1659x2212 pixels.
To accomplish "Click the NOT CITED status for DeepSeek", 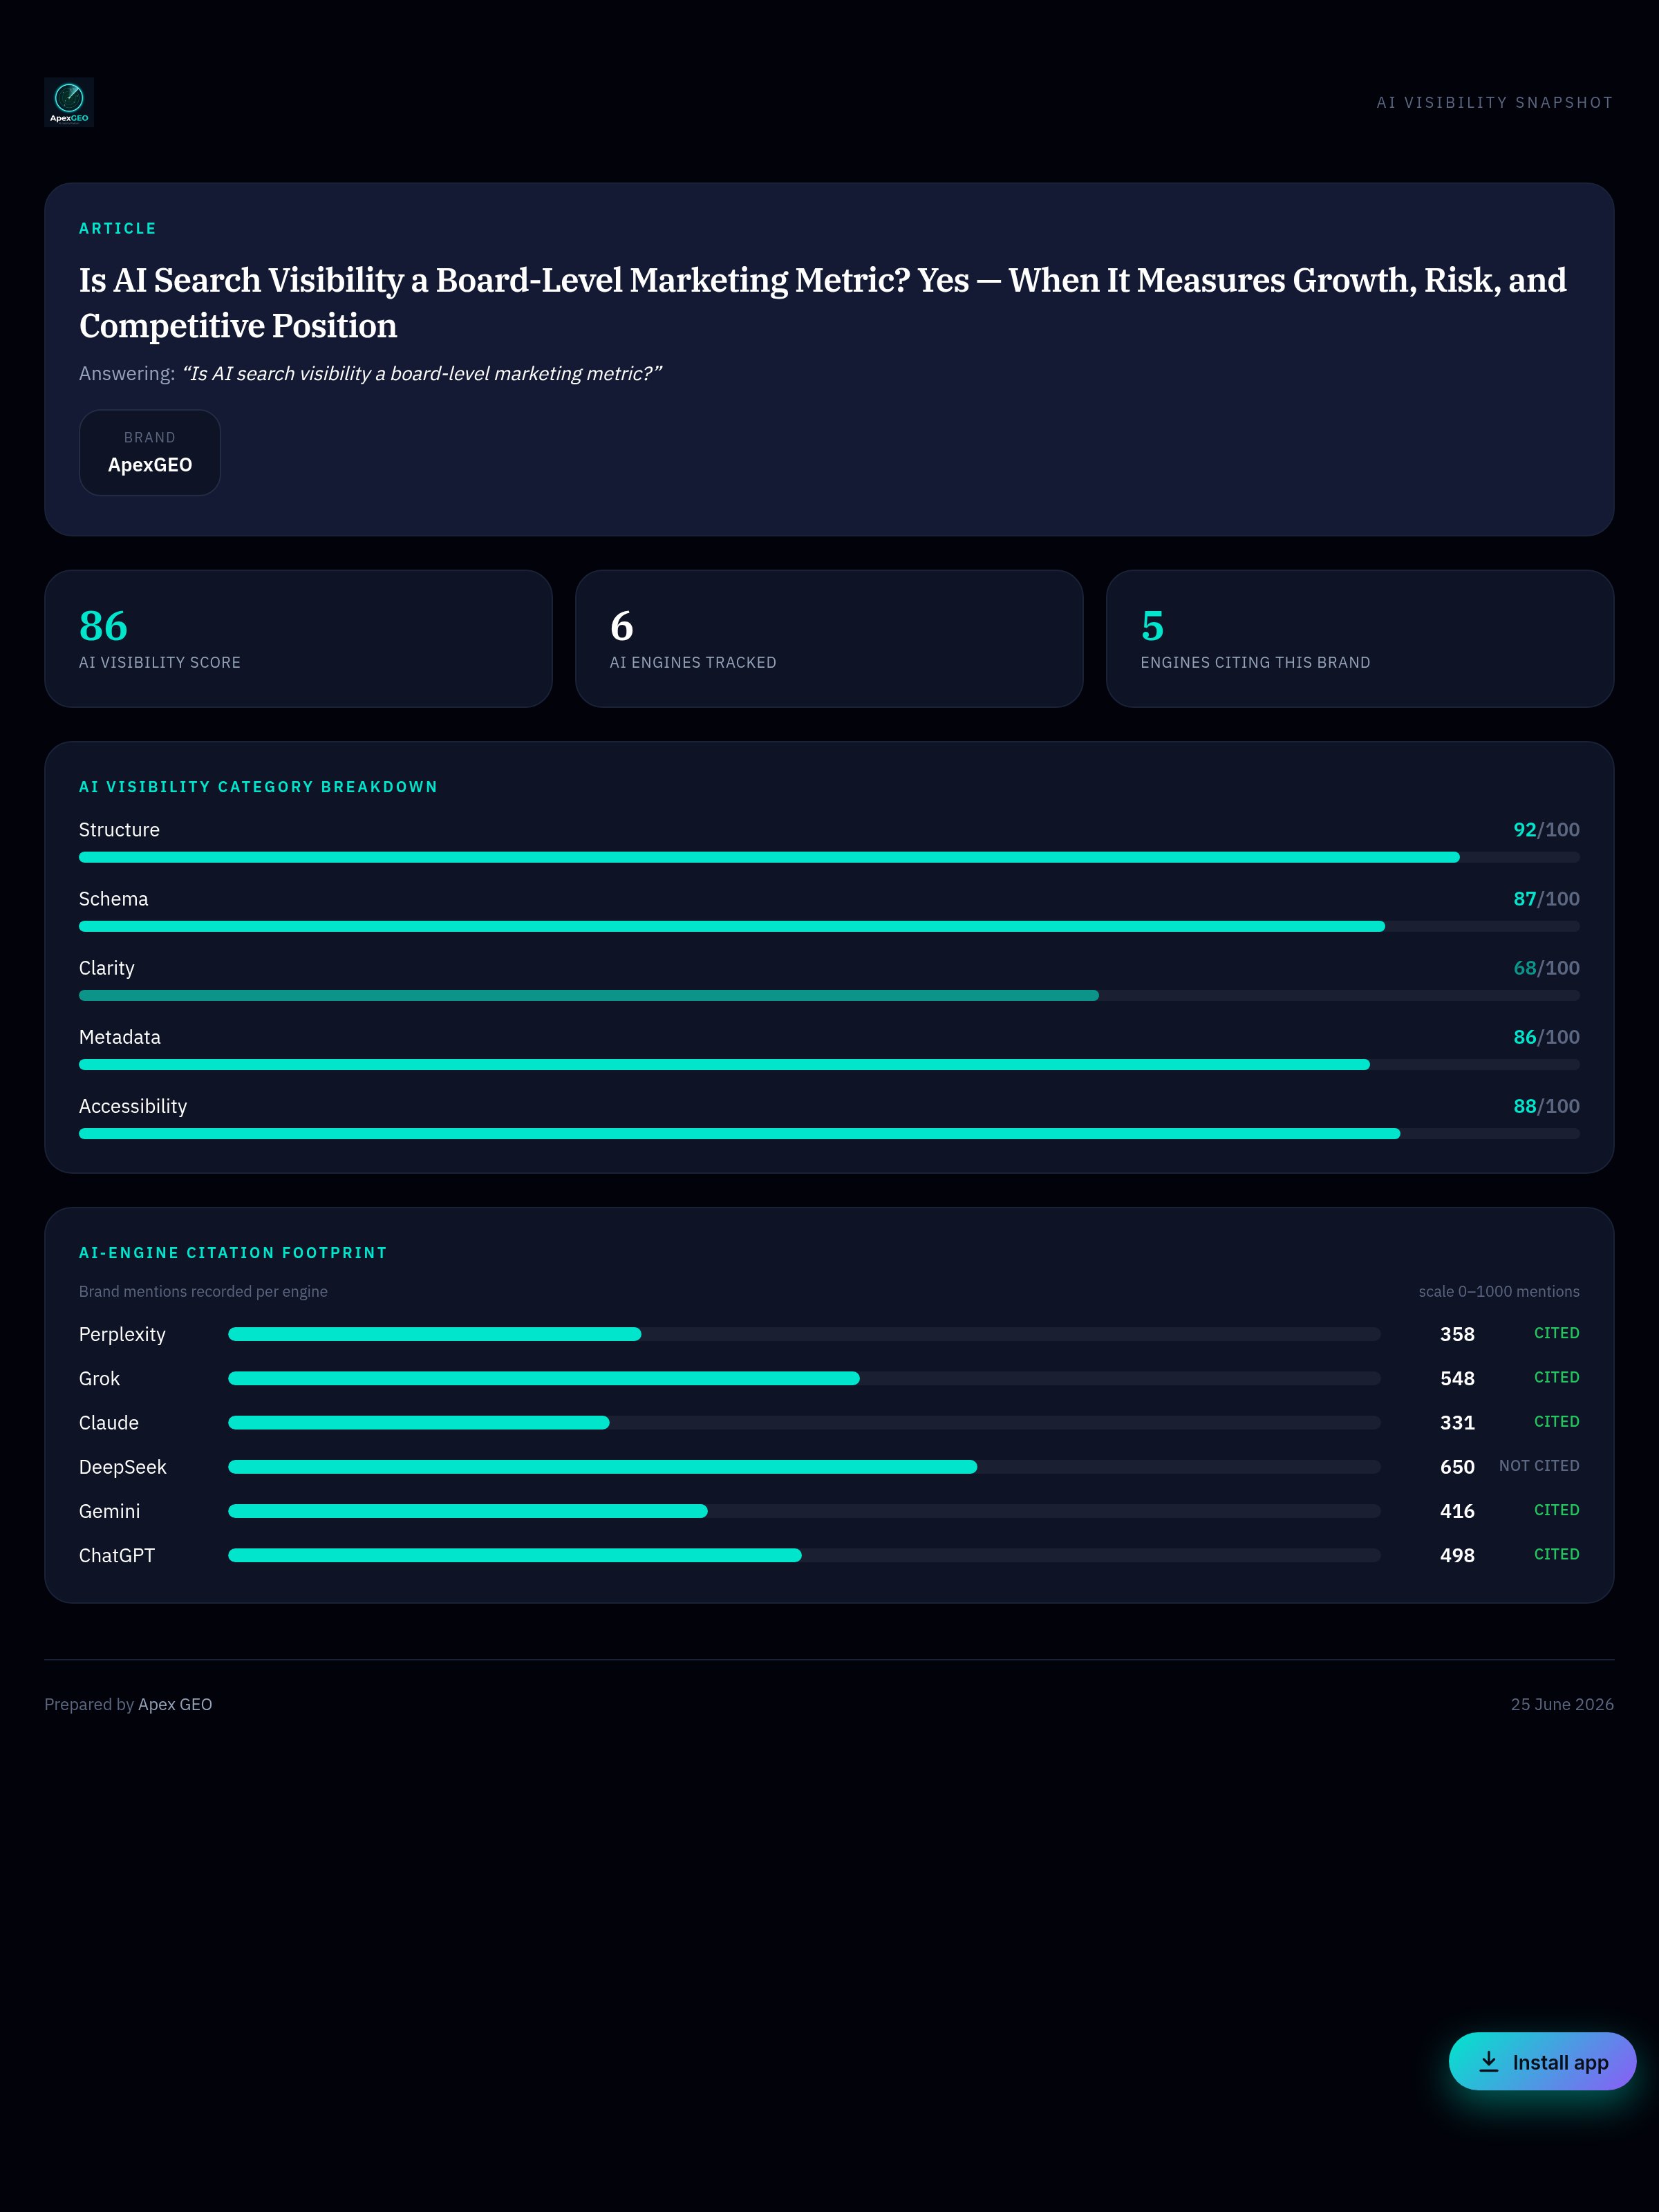I will coord(1539,1466).
